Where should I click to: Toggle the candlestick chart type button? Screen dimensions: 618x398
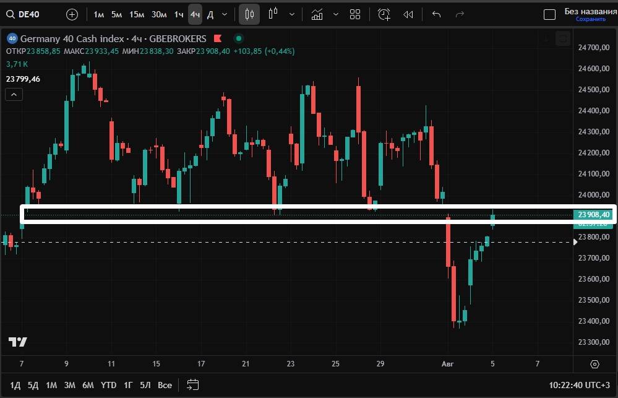249,14
